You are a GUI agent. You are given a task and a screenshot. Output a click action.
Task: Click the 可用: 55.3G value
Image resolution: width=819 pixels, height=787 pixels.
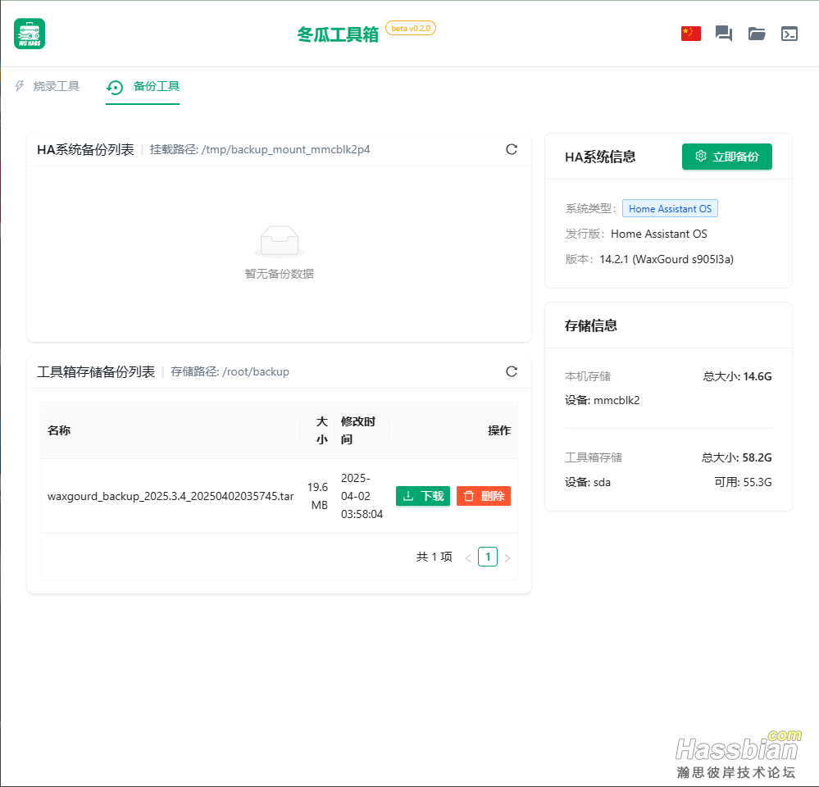744,482
